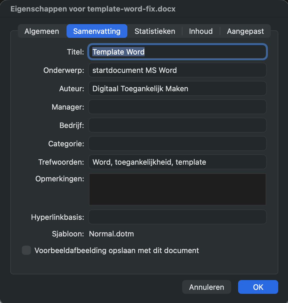
Task: Click the Auteur field with Digitaal Toegankelijk Maken
Action: pos(177,88)
